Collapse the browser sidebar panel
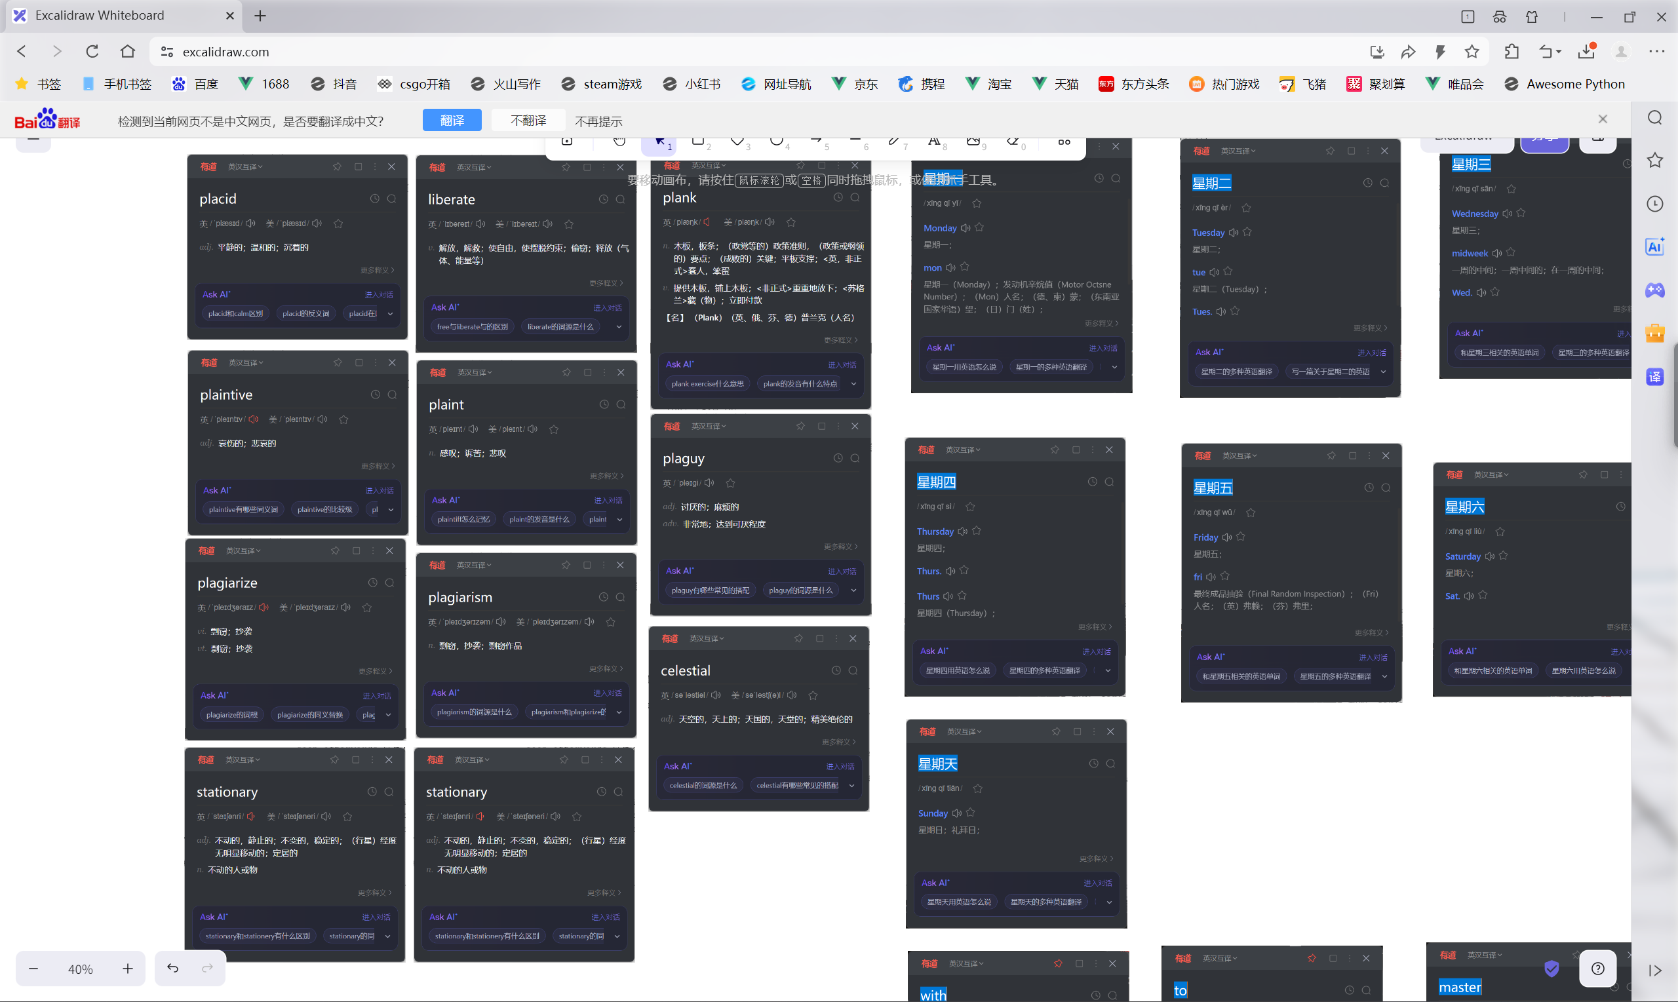 1654,971
